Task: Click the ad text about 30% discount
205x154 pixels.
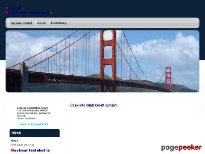Action: tap(34, 113)
